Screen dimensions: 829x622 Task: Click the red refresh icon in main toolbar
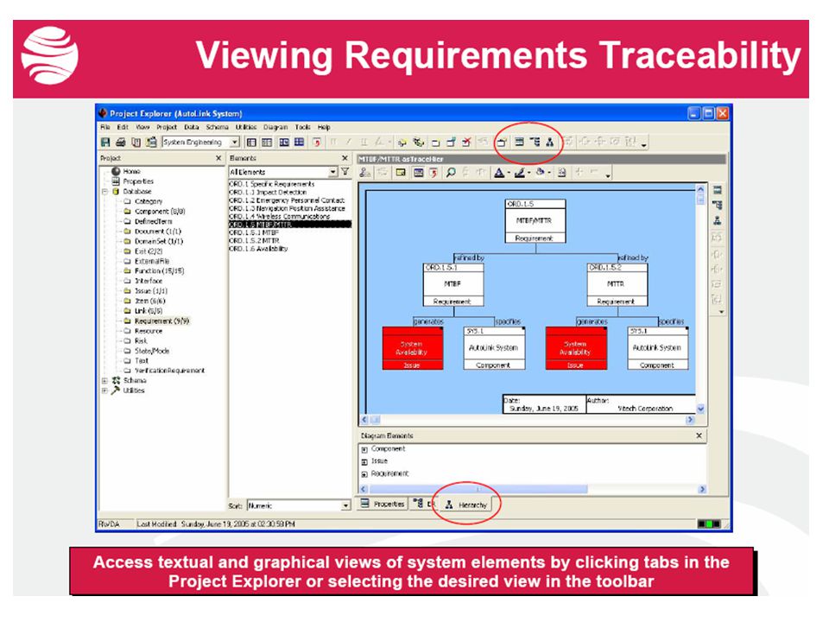pyautogui.click(x=317, y=143)
